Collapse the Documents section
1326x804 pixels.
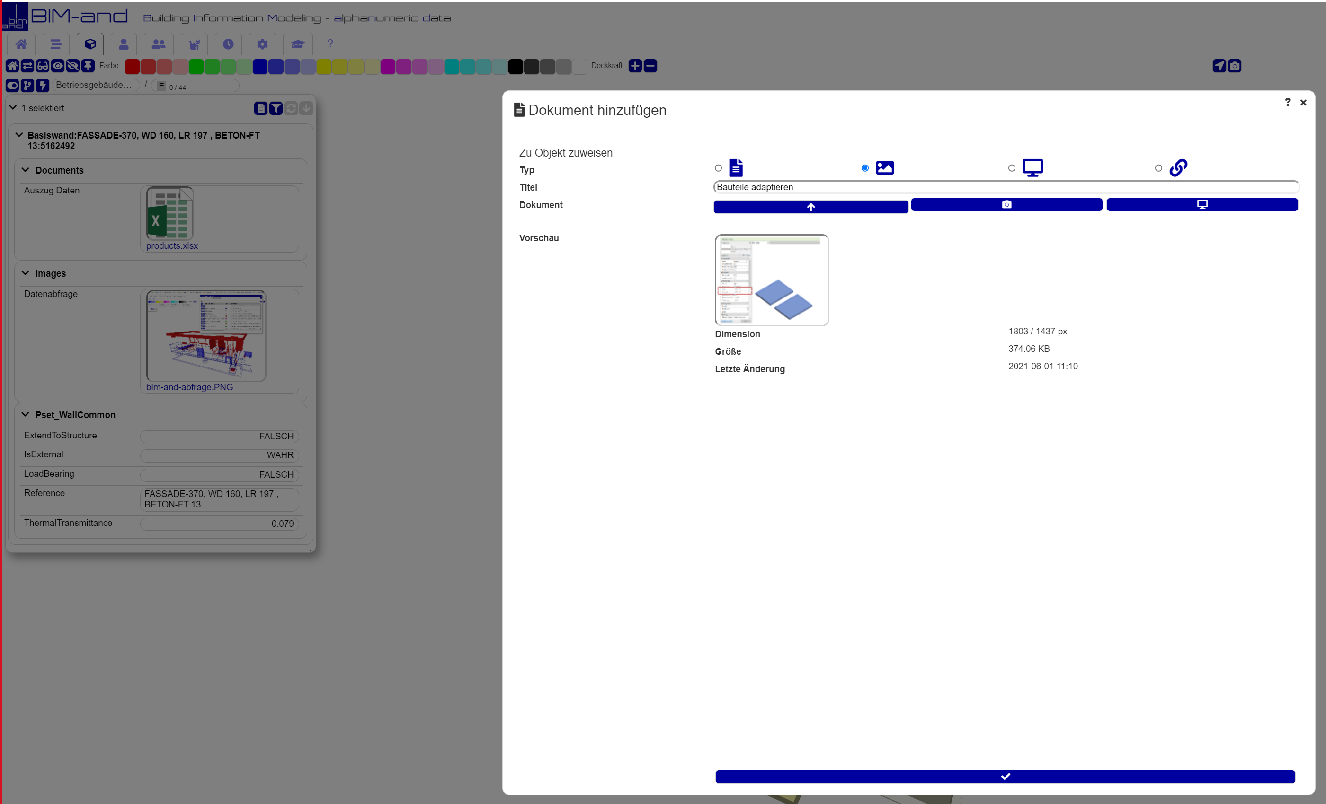[x=25, y=170]
